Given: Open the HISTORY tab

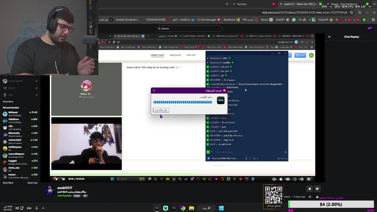Looking at the screenshot, I should point(191,55).
